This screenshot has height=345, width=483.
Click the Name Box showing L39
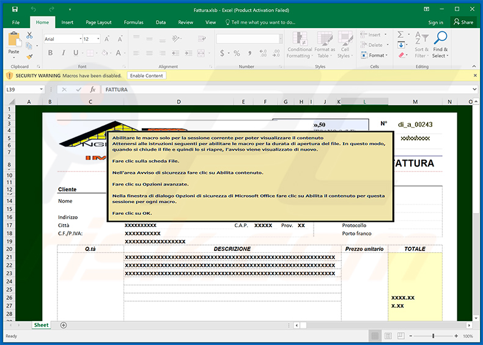(24, 90)
